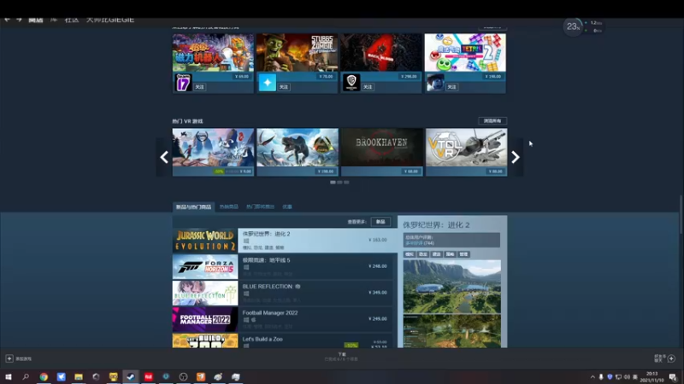The width and height of the screenshot is (684, 384).
Task: Open the blue bird app in the taskbar
Action: [x=61, y=376]
